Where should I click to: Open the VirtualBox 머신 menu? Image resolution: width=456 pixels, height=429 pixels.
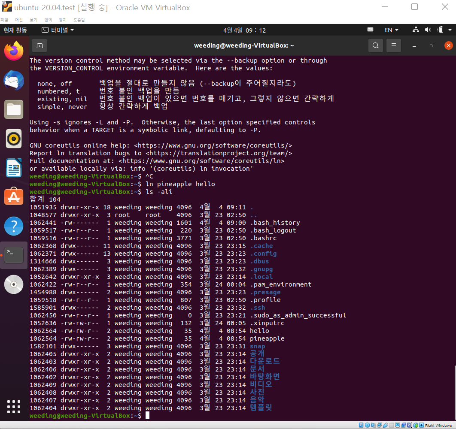[x=19, y=20]
